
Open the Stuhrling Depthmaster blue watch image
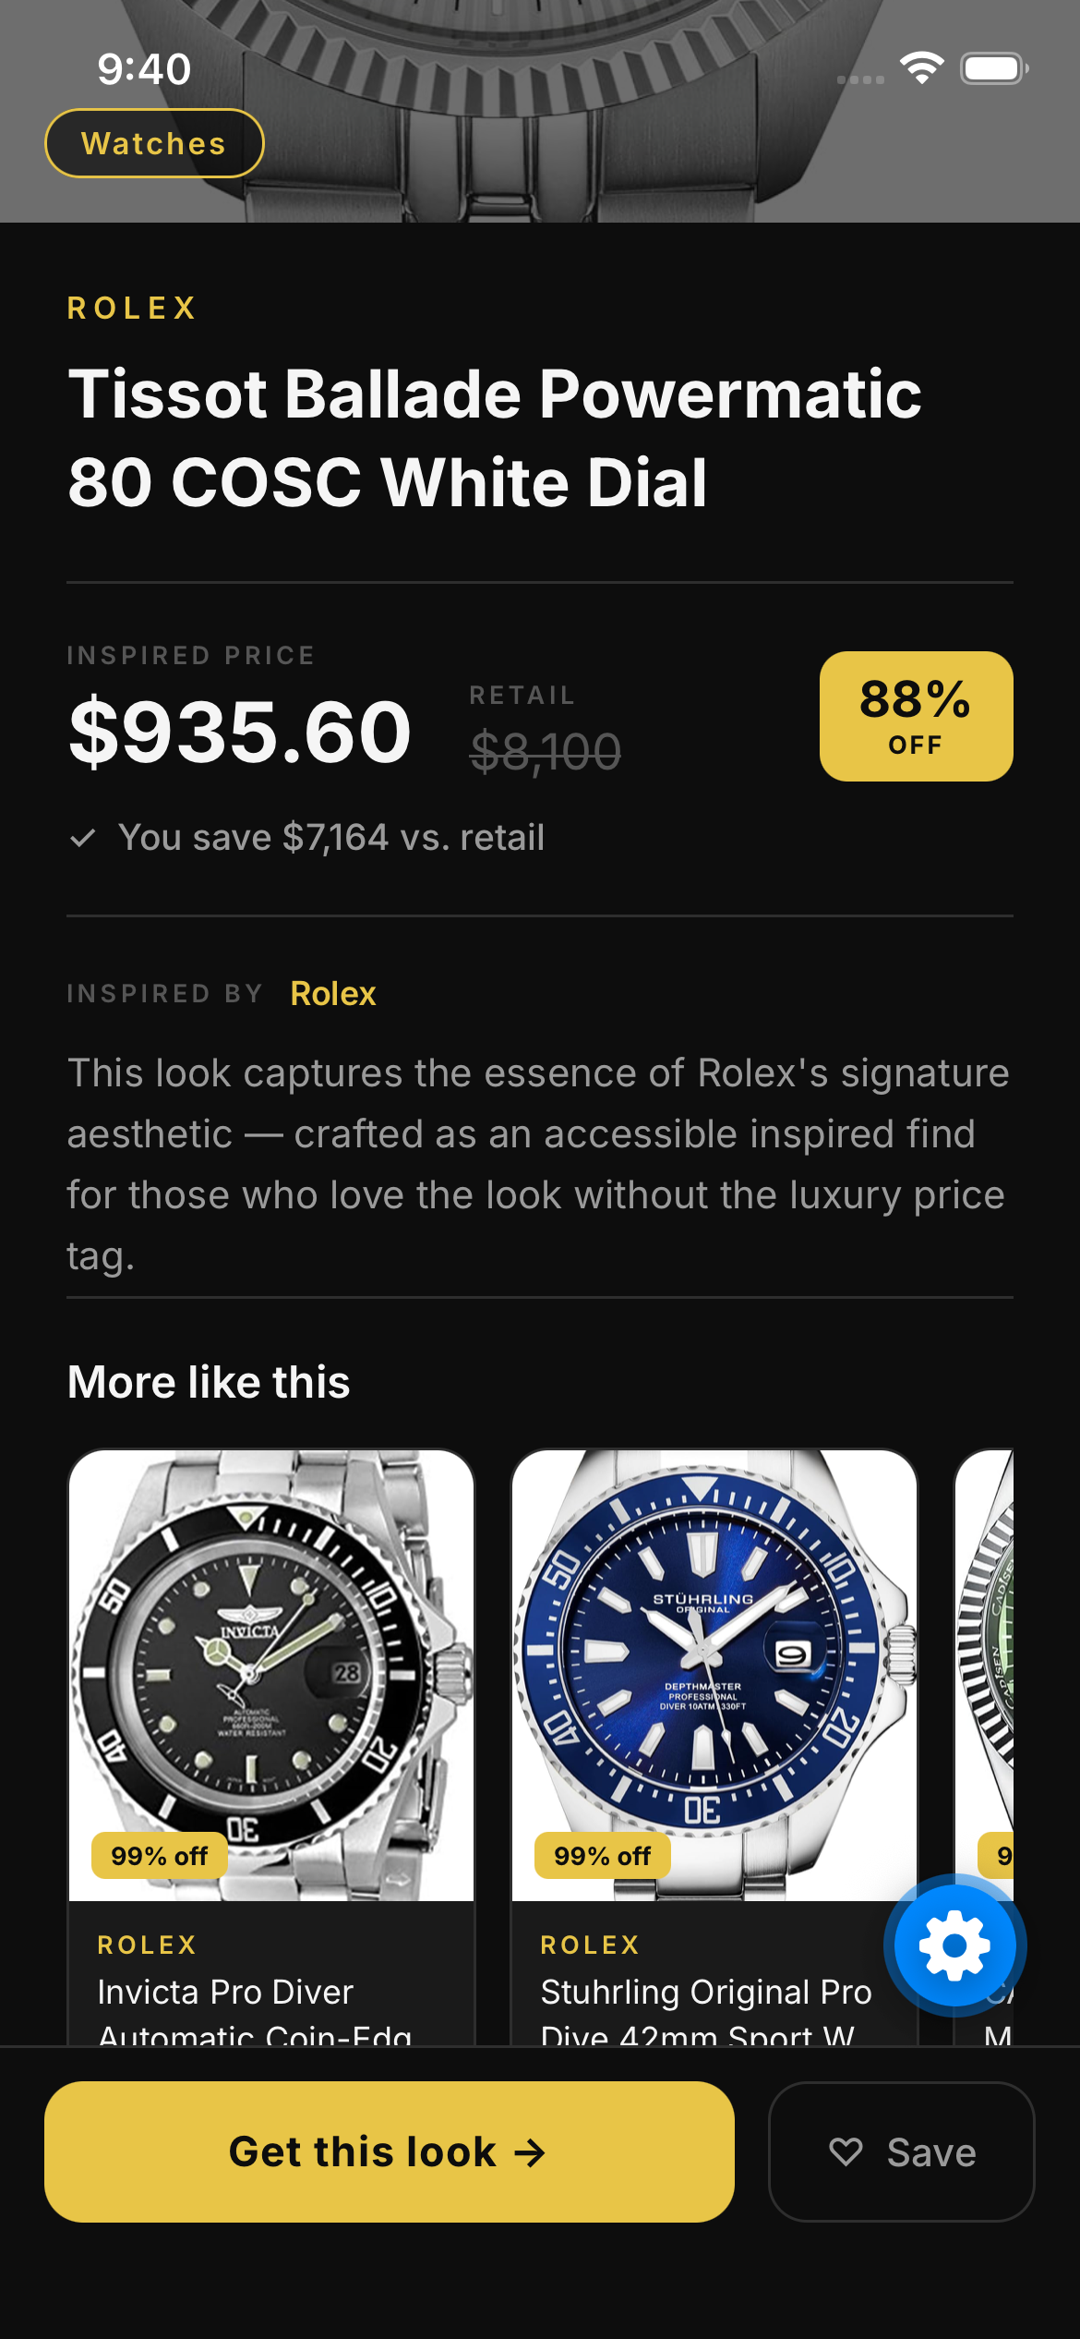[x=714, y=1654]
